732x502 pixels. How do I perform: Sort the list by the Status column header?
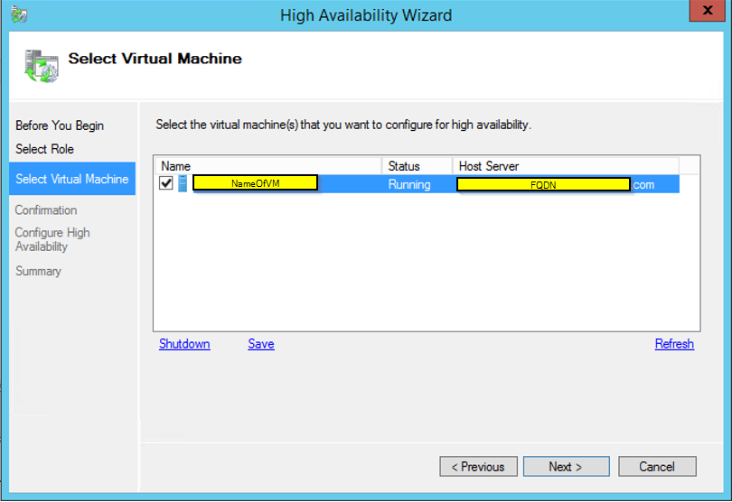pos(417,166)
